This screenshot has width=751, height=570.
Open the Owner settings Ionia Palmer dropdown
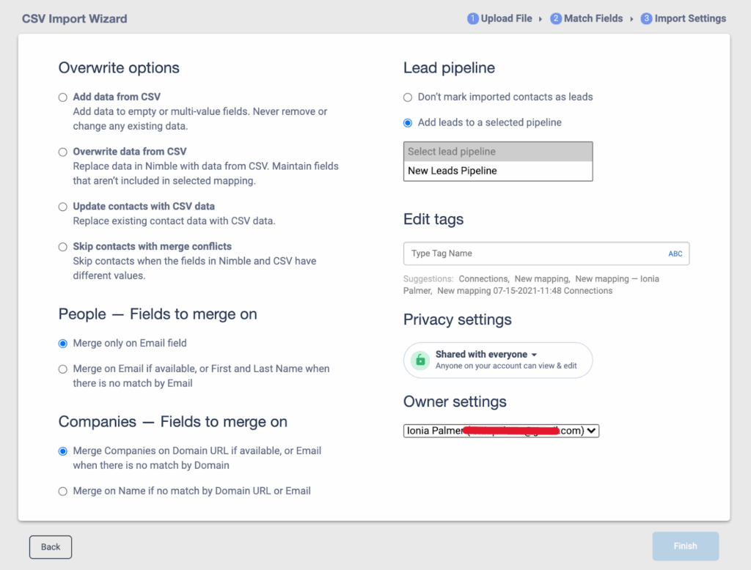502,431
